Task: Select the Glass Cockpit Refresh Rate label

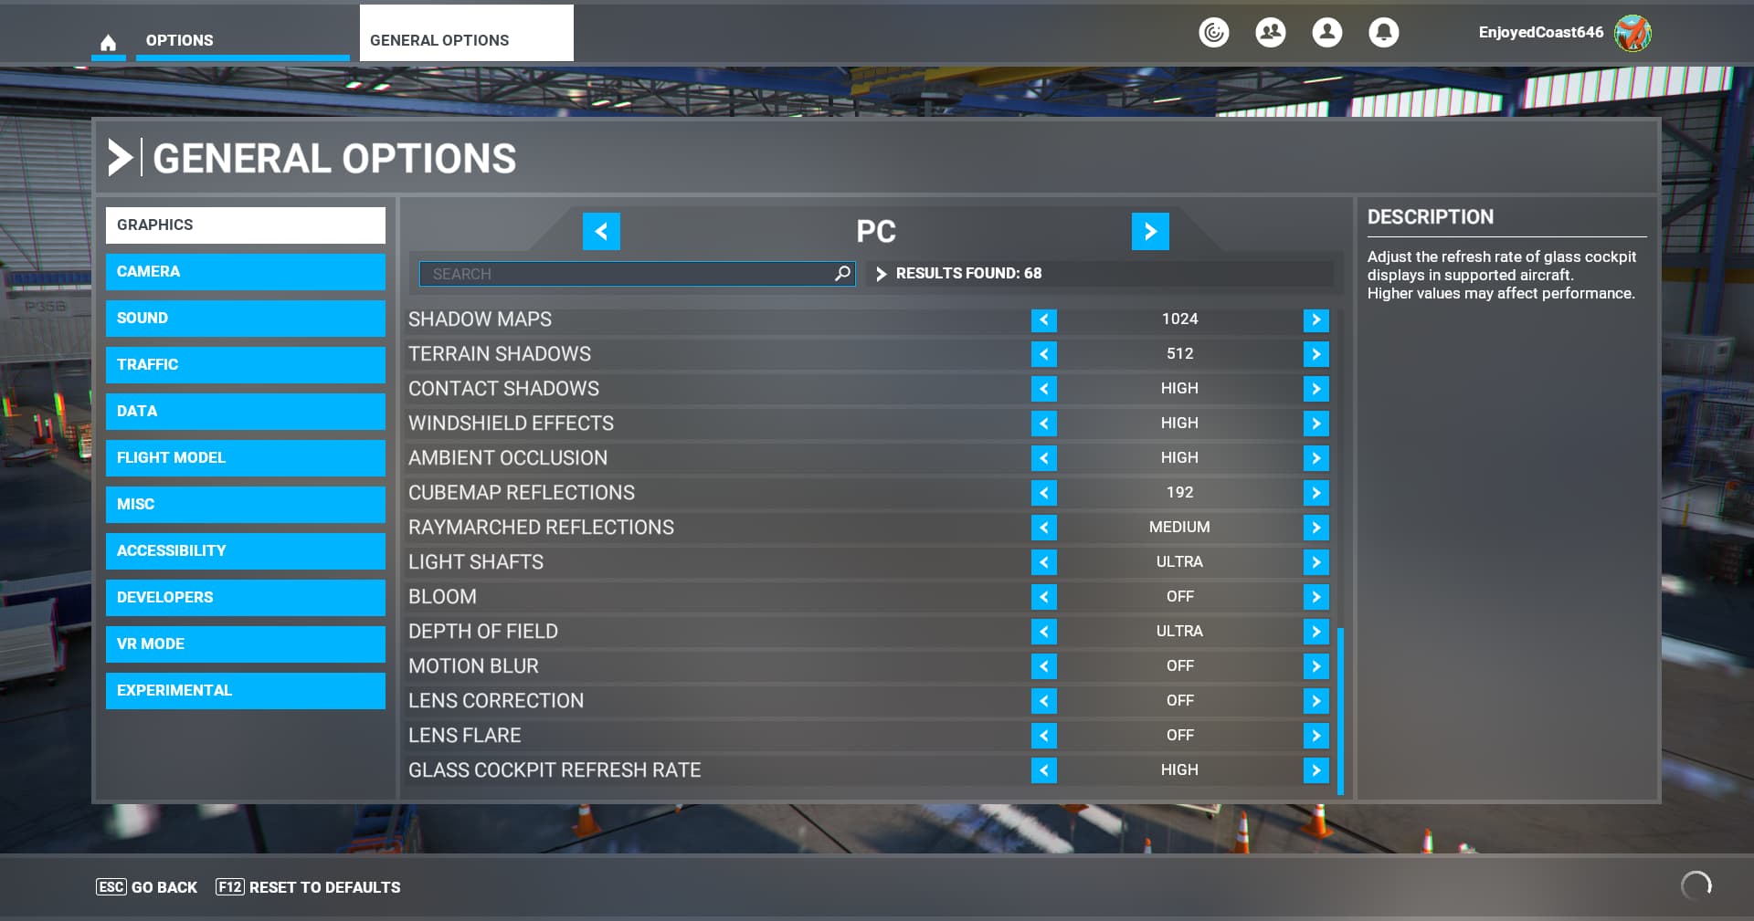Action: point(555,770)
